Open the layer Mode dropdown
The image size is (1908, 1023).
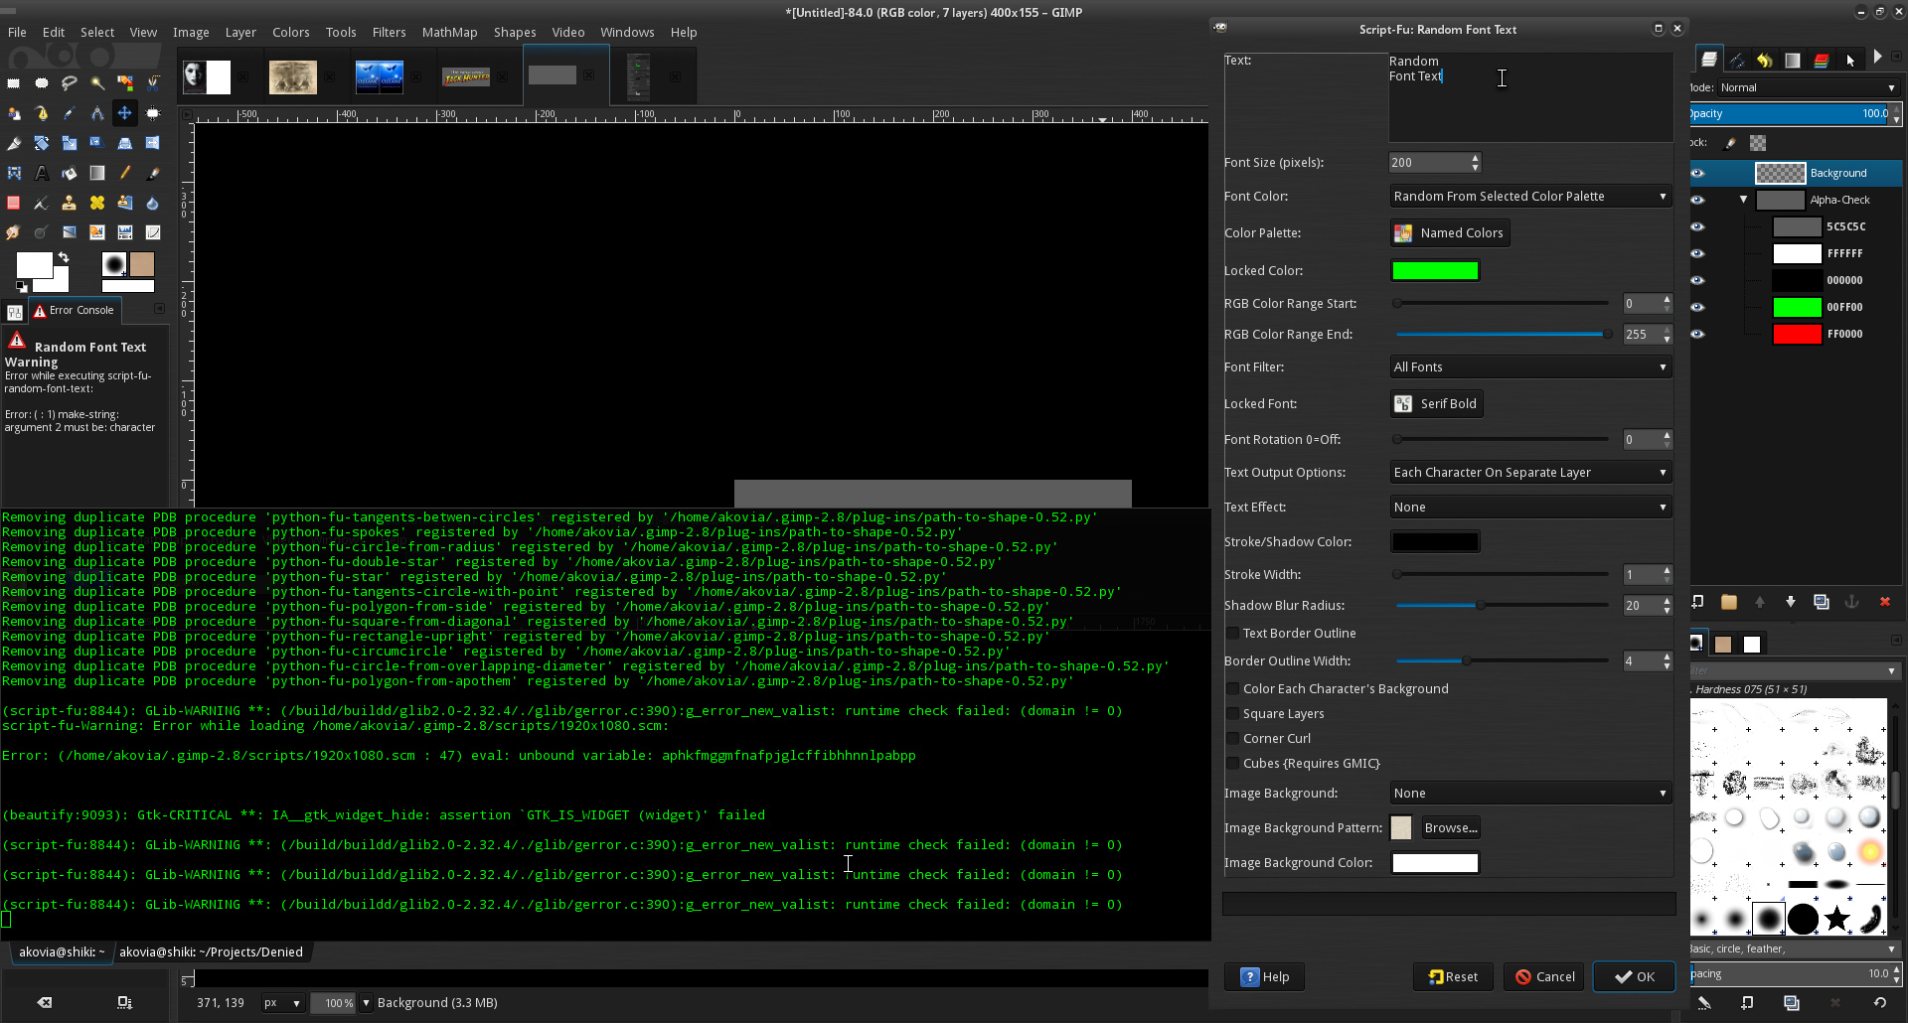[1809, 87]
